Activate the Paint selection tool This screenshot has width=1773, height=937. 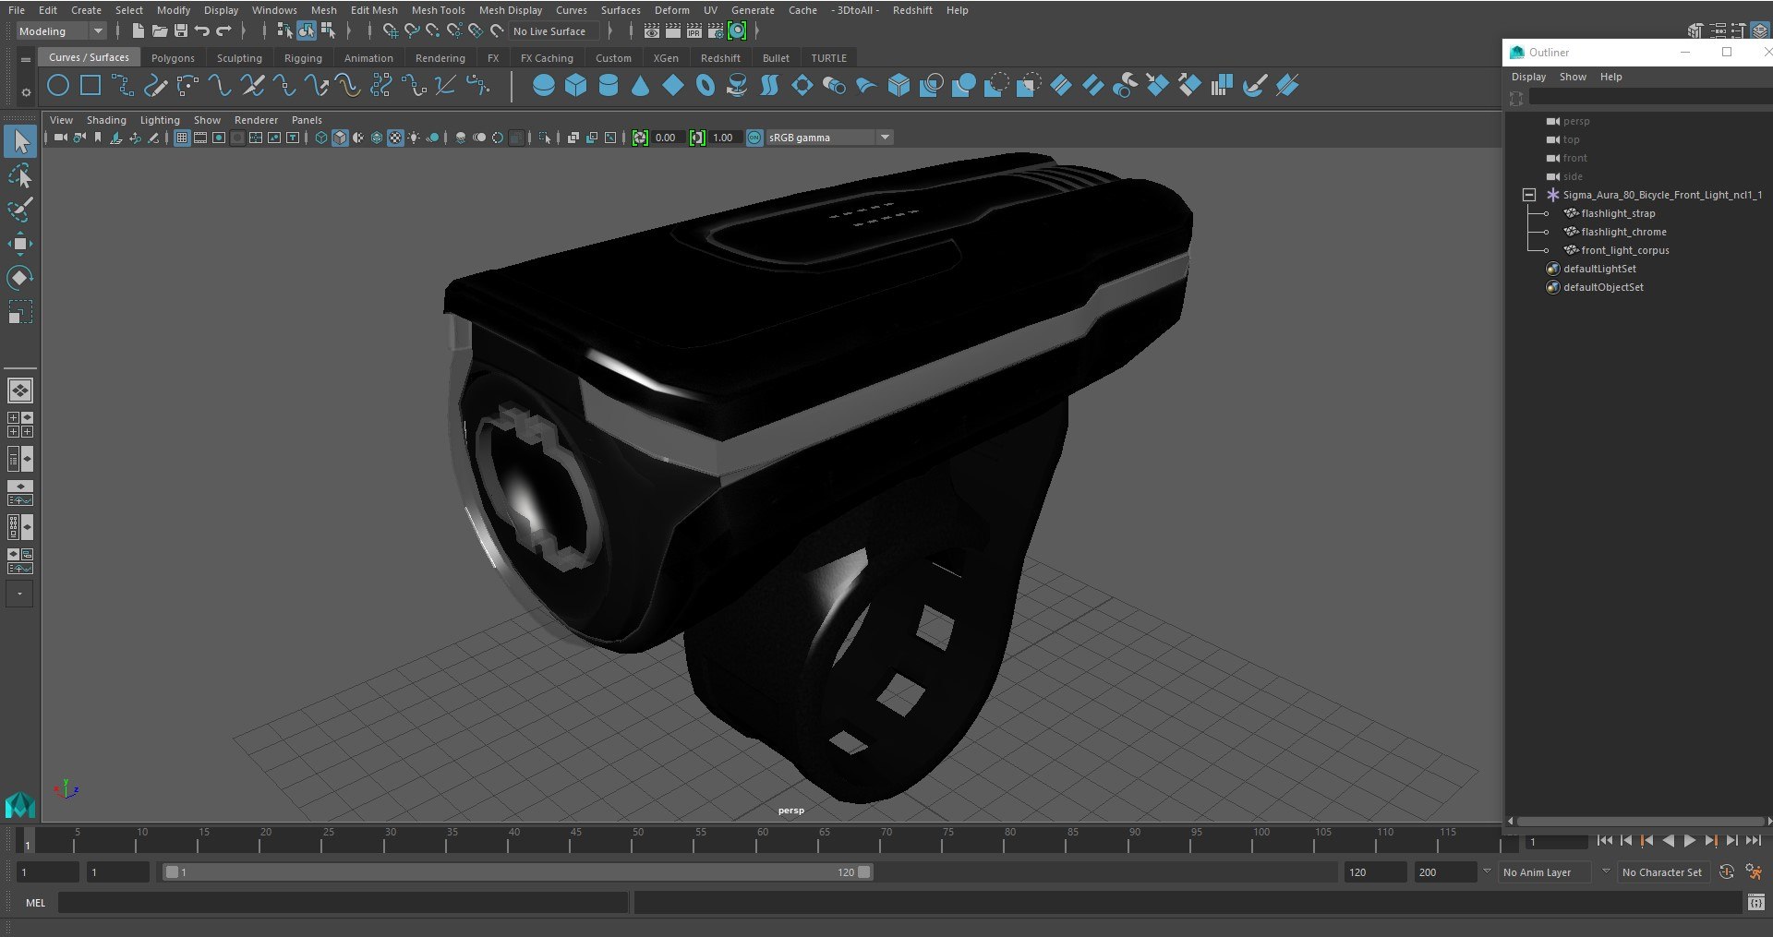click(20, 210)
